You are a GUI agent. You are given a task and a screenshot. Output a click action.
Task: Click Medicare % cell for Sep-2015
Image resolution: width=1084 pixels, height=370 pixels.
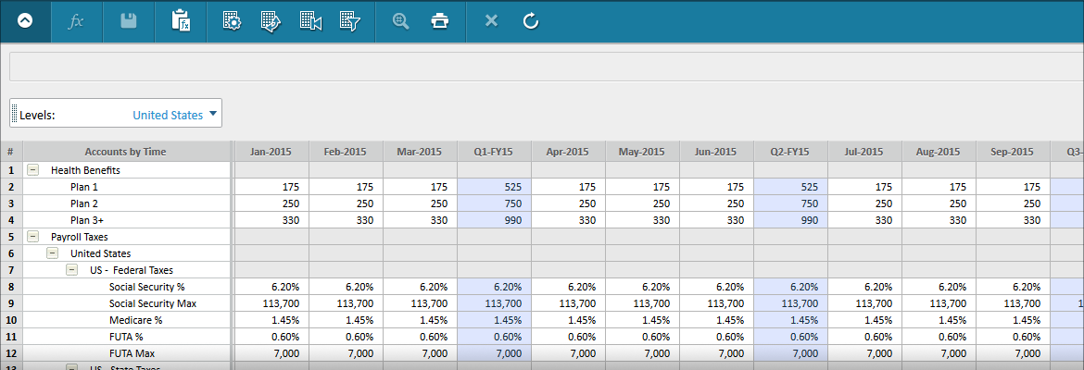[x=1013, y=320]
